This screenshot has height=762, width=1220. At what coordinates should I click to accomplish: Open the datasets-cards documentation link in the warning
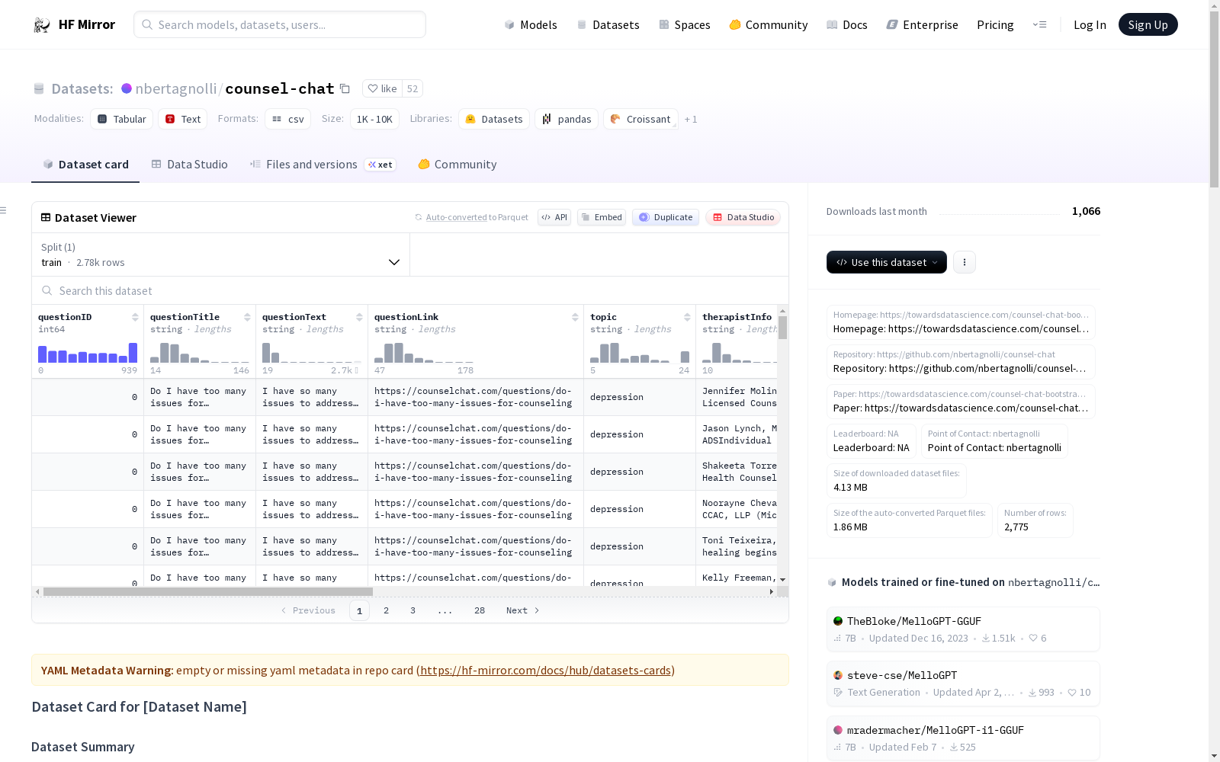pyautogui.click(x=545, y=671)
